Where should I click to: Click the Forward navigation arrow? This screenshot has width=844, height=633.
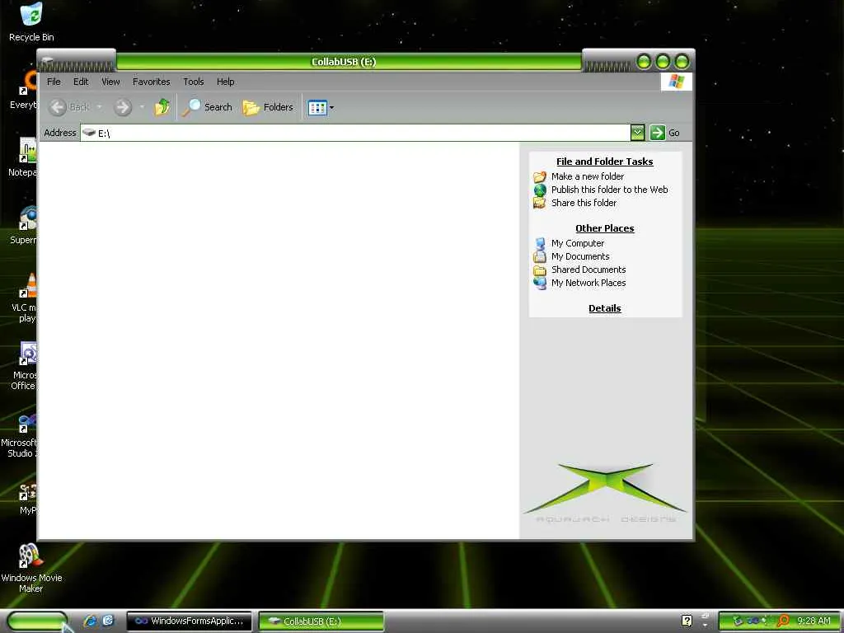pos(123,107)
